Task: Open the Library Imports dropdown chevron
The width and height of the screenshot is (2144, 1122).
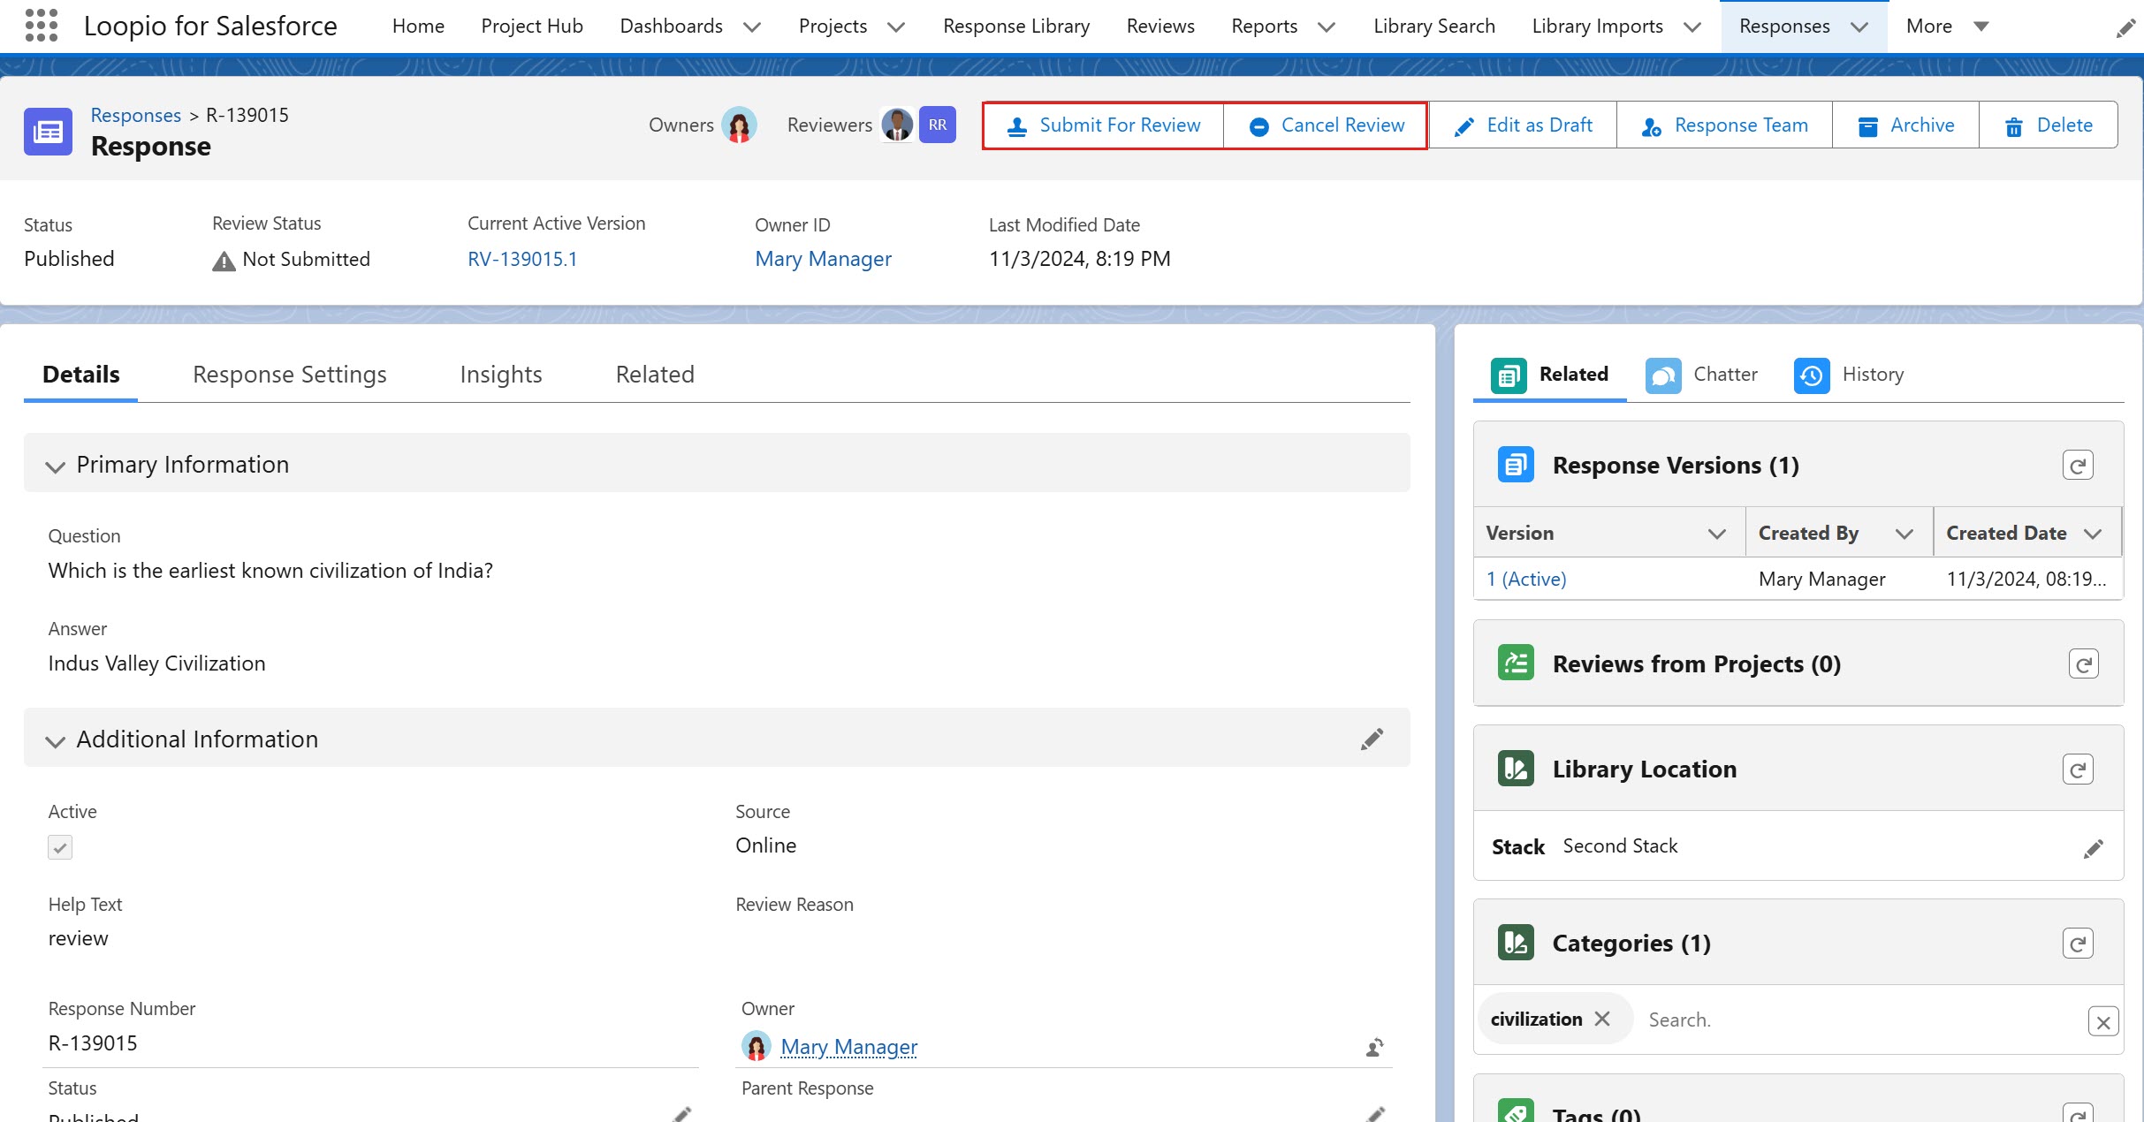Action: point(1692,27)
